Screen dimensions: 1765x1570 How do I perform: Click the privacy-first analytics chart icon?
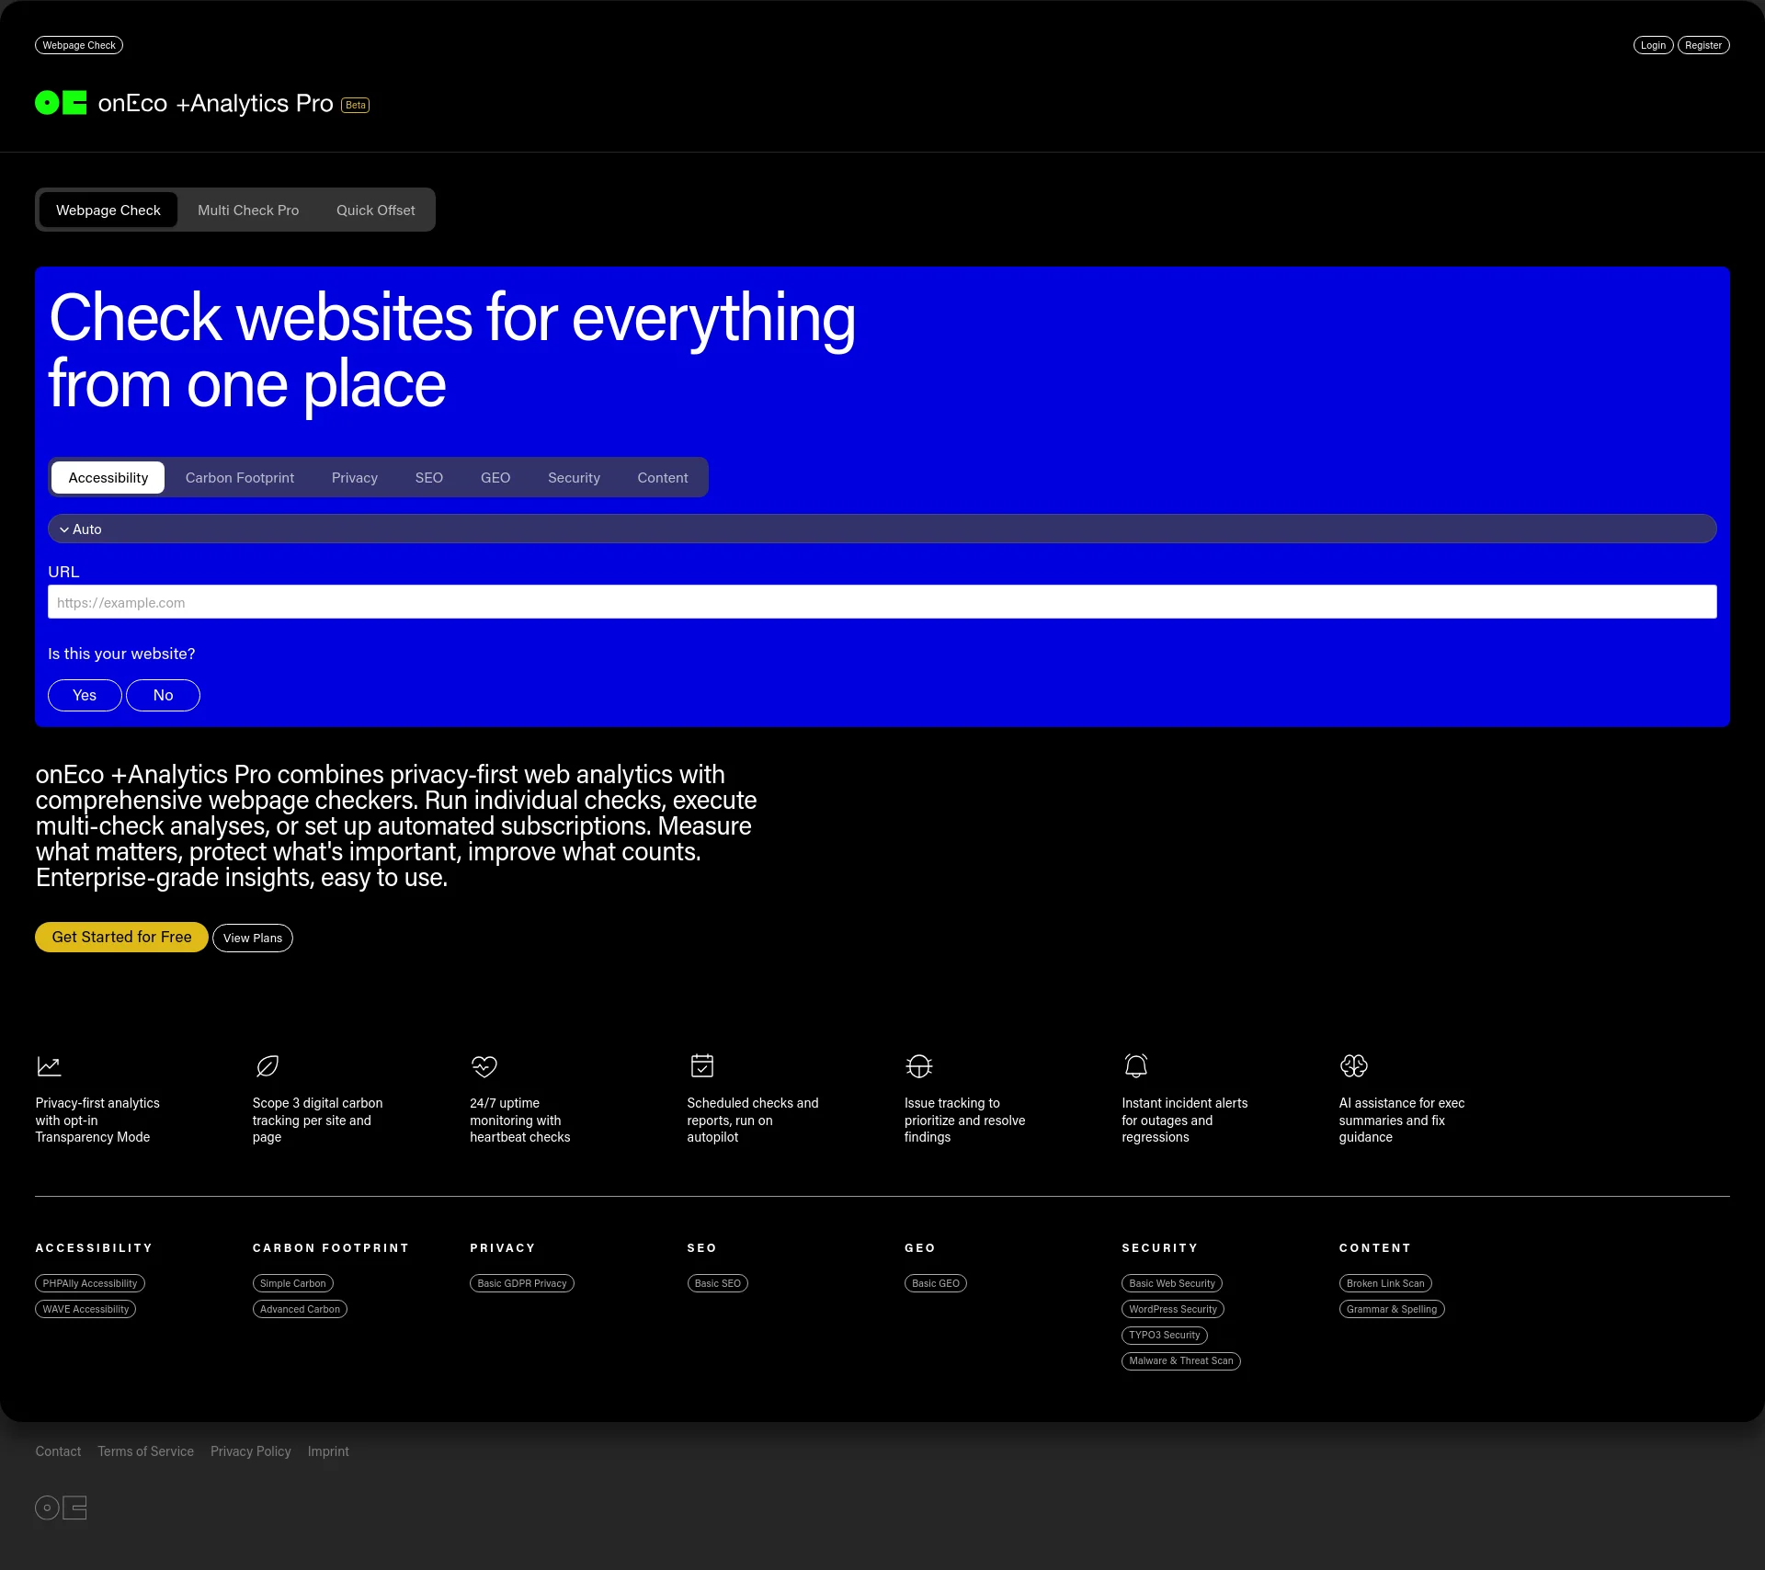49,1066
